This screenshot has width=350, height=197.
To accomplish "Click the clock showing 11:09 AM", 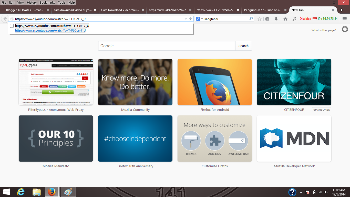I will pyautogui.click(x=339, y=190).
